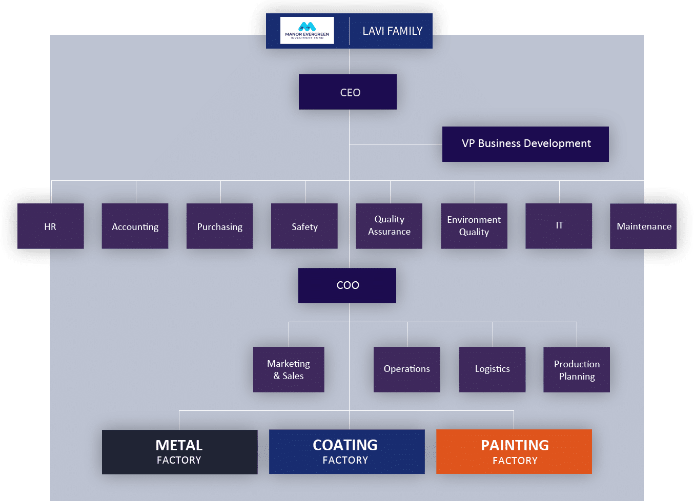This screenshot has height=501, width=694.
Task: Select the Environment Quality box
Action: click(474, 226)
